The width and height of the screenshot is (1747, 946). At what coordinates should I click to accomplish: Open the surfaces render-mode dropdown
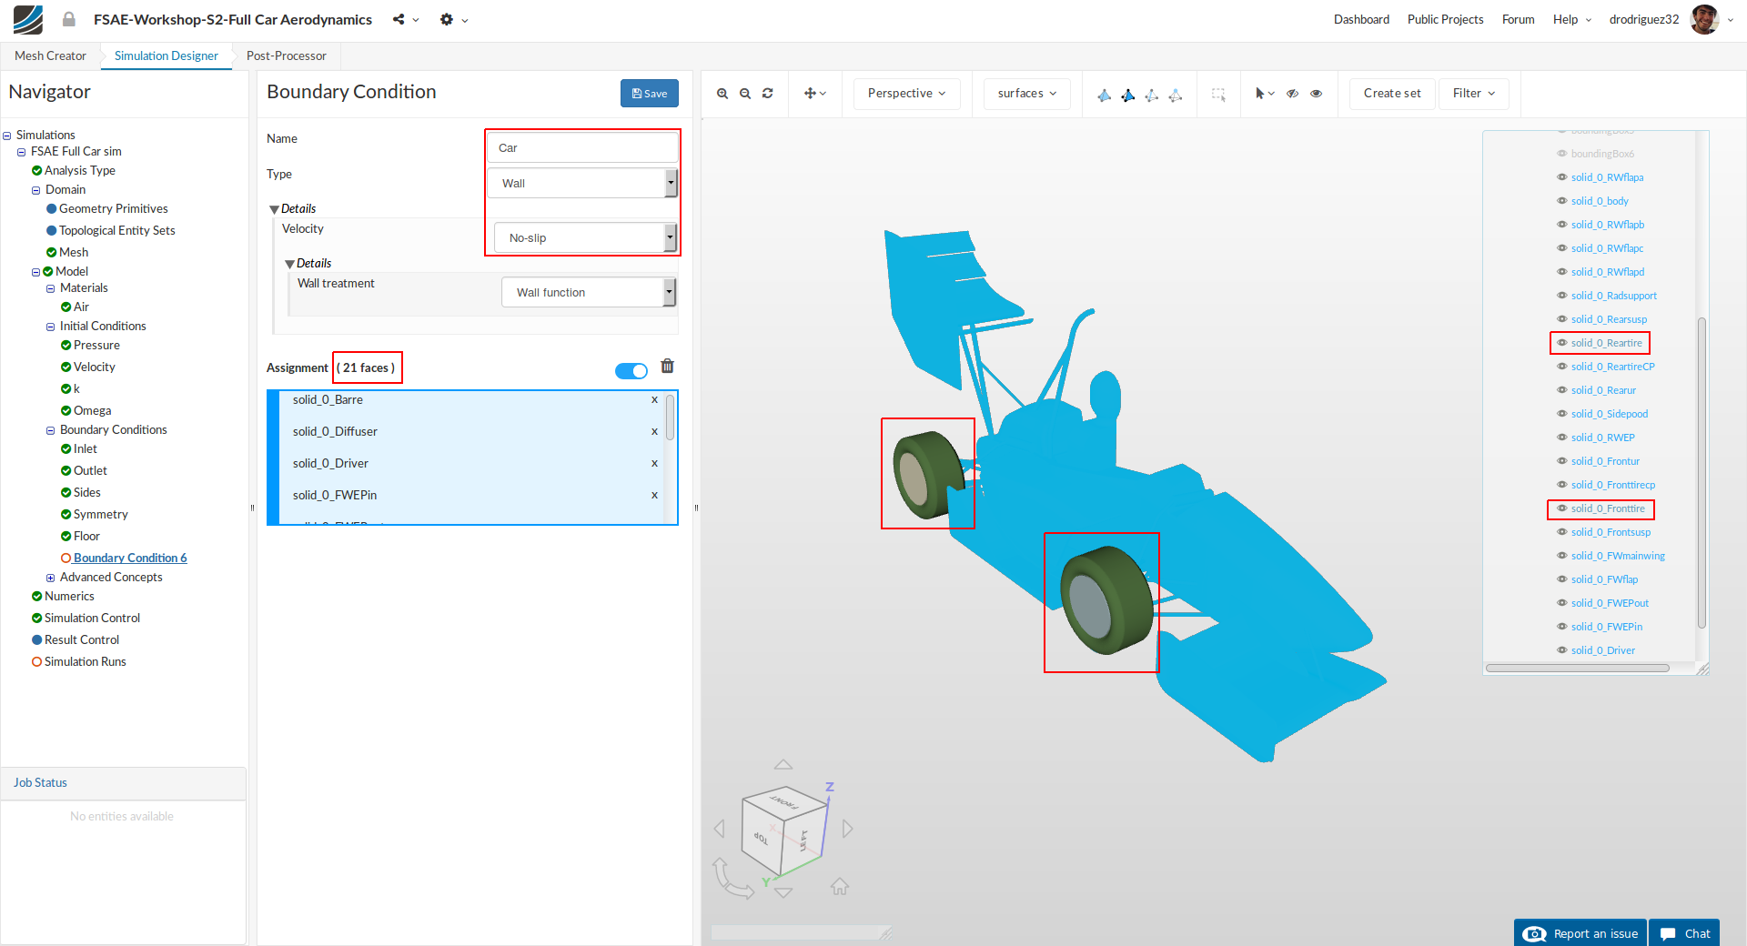pyautogui.click(x=1027, y=94)
